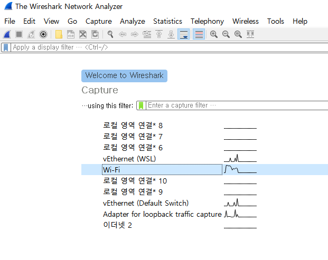Viewport: 328px width, 260px height.
Task: Open the Help menu
Action: coord(300,21)
